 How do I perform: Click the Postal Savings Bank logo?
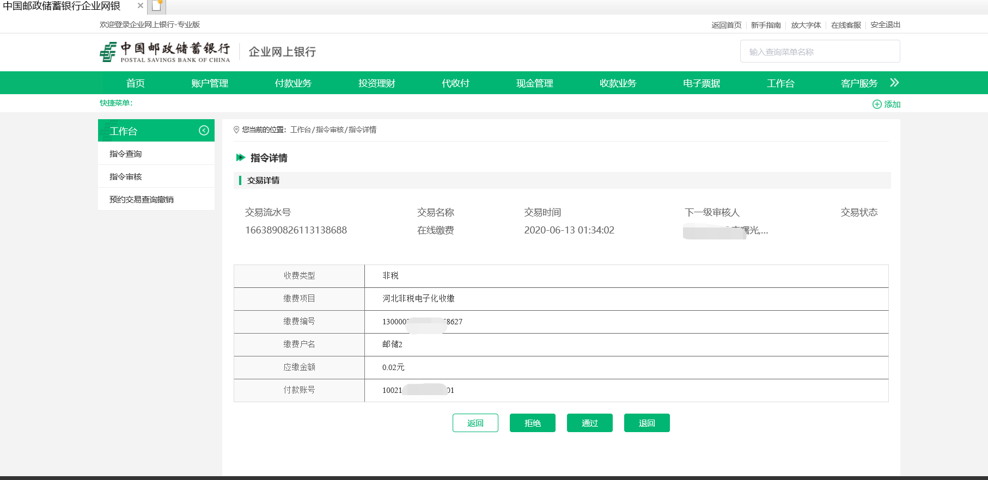[164, 52]
